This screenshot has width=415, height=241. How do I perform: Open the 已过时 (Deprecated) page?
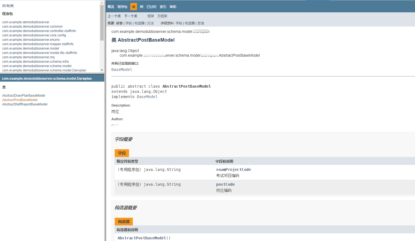[151, 7]
